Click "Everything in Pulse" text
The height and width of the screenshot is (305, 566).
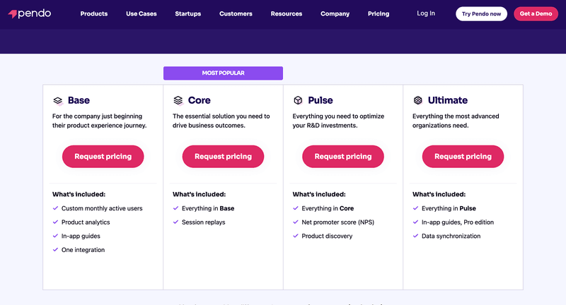(449, 208)
